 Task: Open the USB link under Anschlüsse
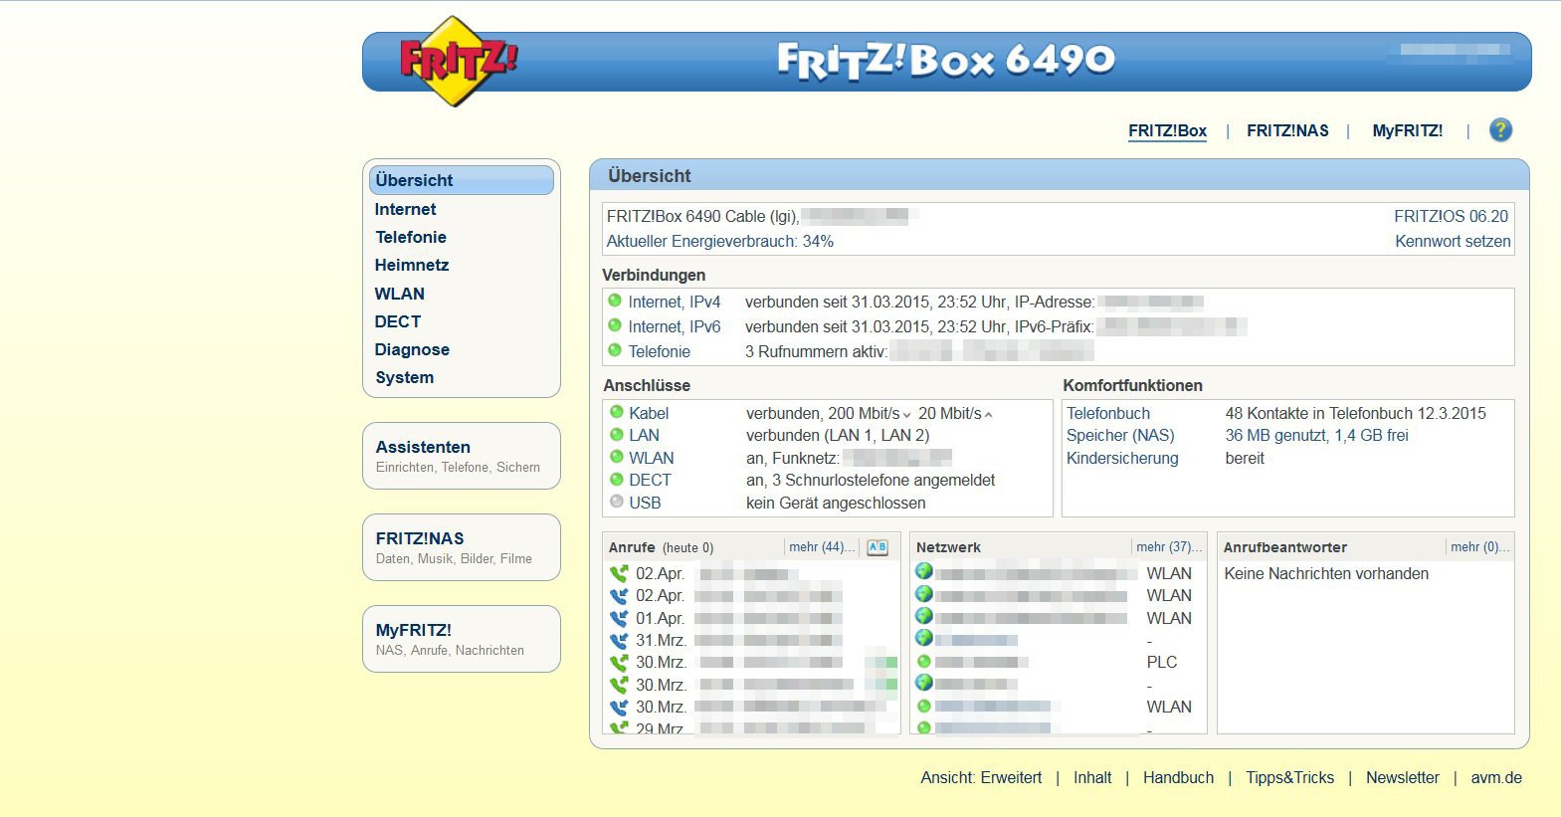[x=645, y=503]
